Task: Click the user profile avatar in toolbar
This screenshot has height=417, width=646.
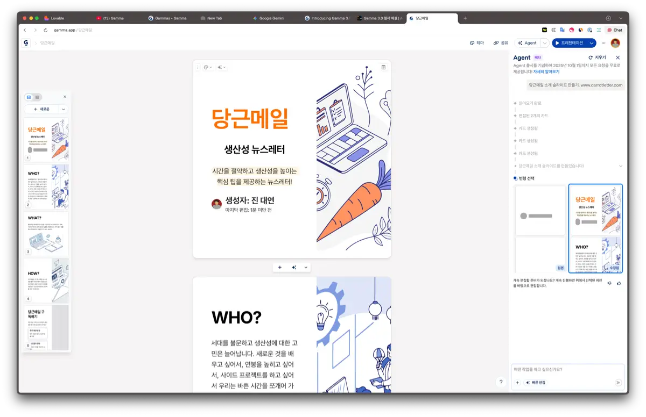Action: tap(615, 43)
